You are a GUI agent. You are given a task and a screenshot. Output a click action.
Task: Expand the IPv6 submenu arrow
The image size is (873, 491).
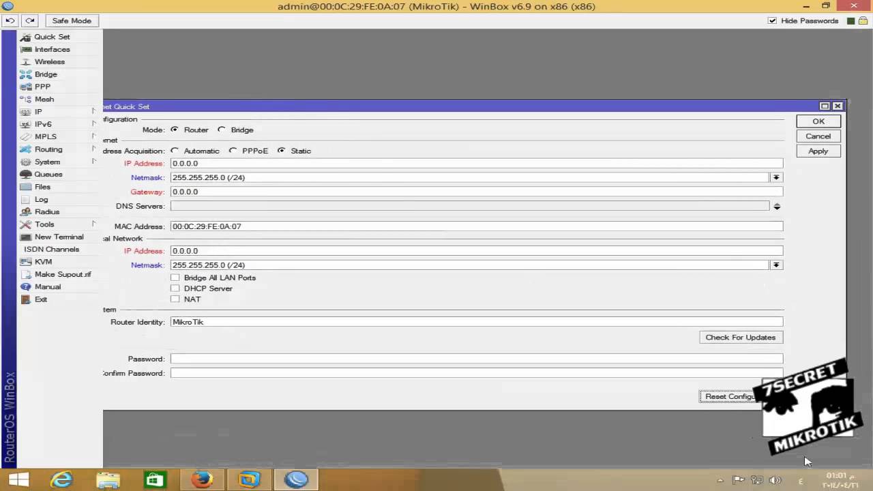pyautogui.click(x=93, y=123)
